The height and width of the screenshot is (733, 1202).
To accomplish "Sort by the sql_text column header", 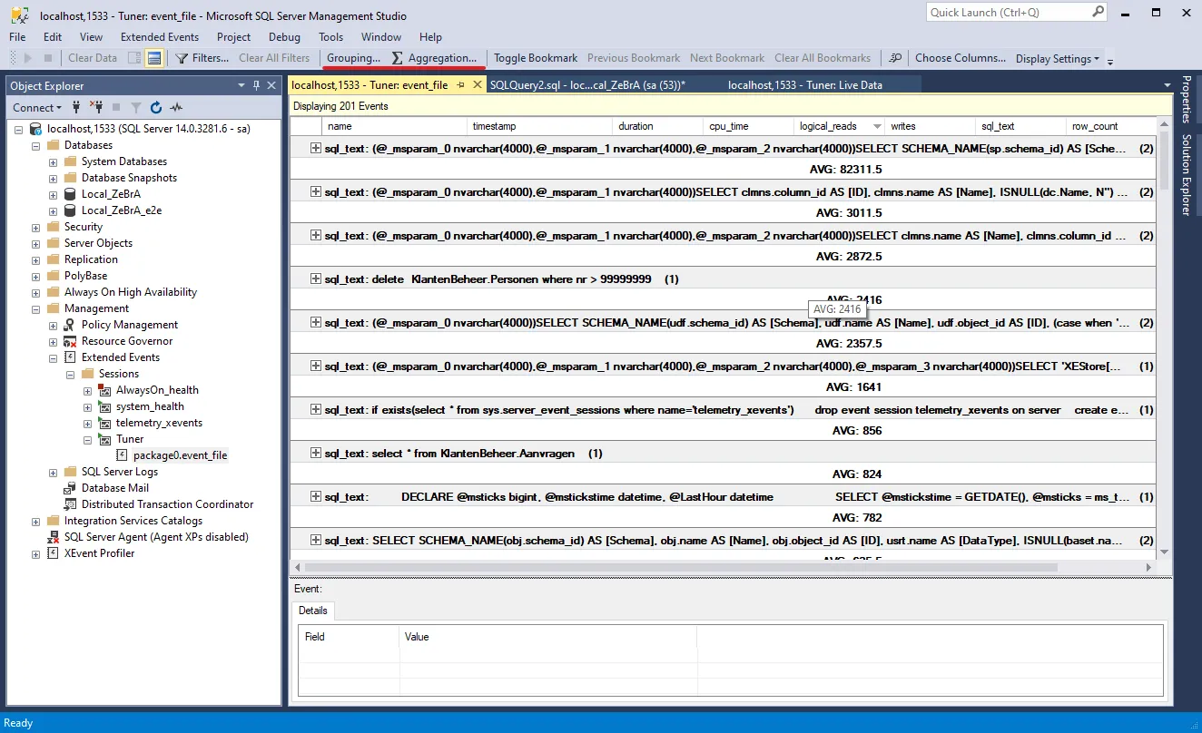I will 1021,126.
